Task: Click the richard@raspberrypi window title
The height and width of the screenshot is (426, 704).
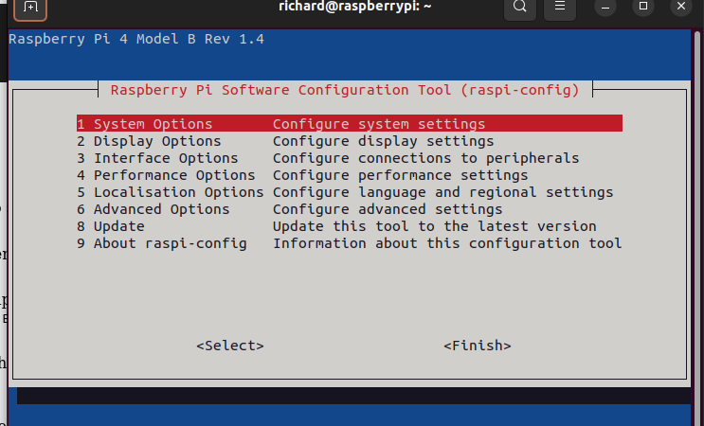Action: pyautogui.click(x=354, y=7)
